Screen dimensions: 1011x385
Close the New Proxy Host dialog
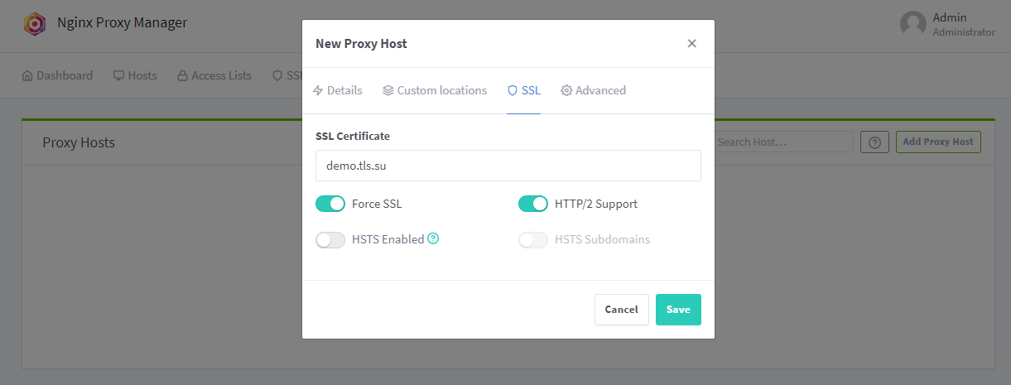pos(692,44)
